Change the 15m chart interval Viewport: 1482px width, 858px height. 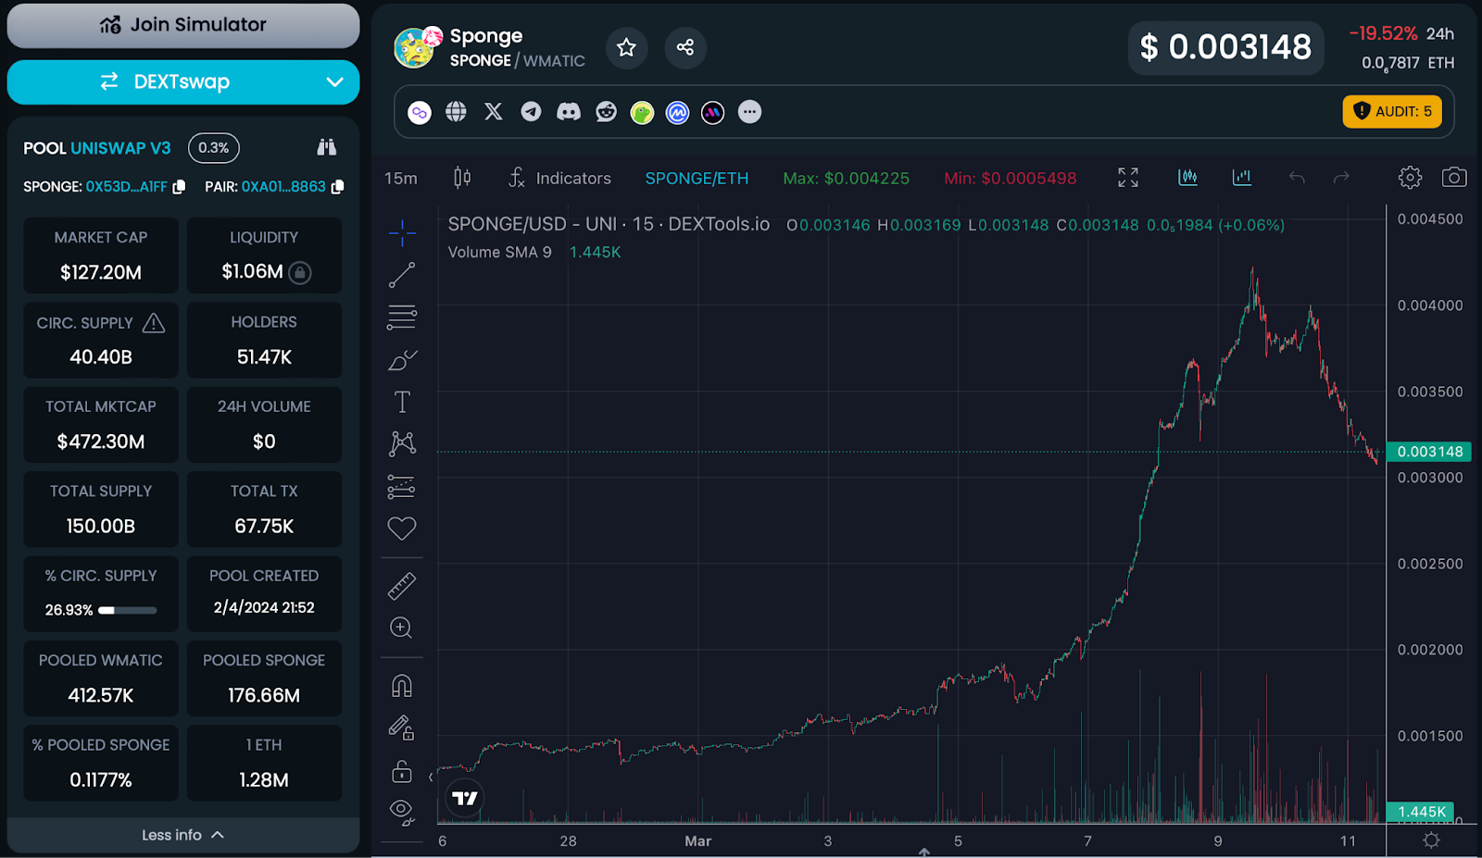point(401,178)
